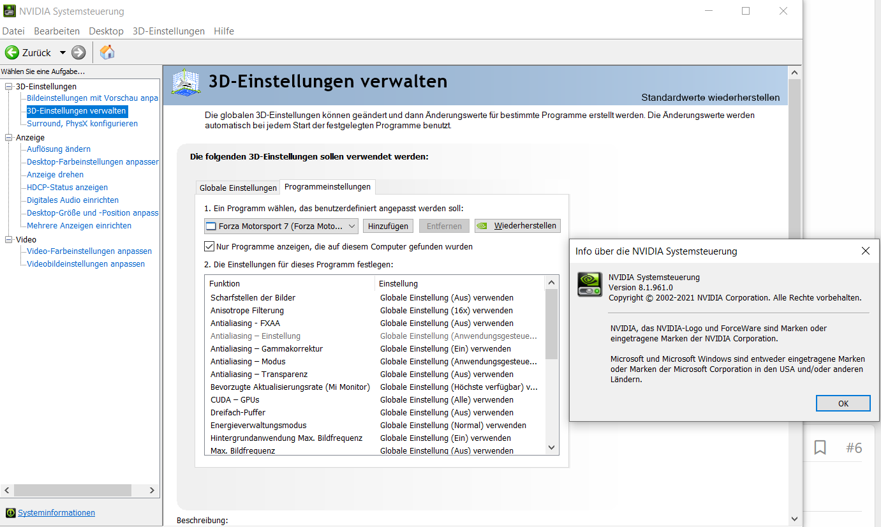Collapse the Video tree node

point(9,239)
